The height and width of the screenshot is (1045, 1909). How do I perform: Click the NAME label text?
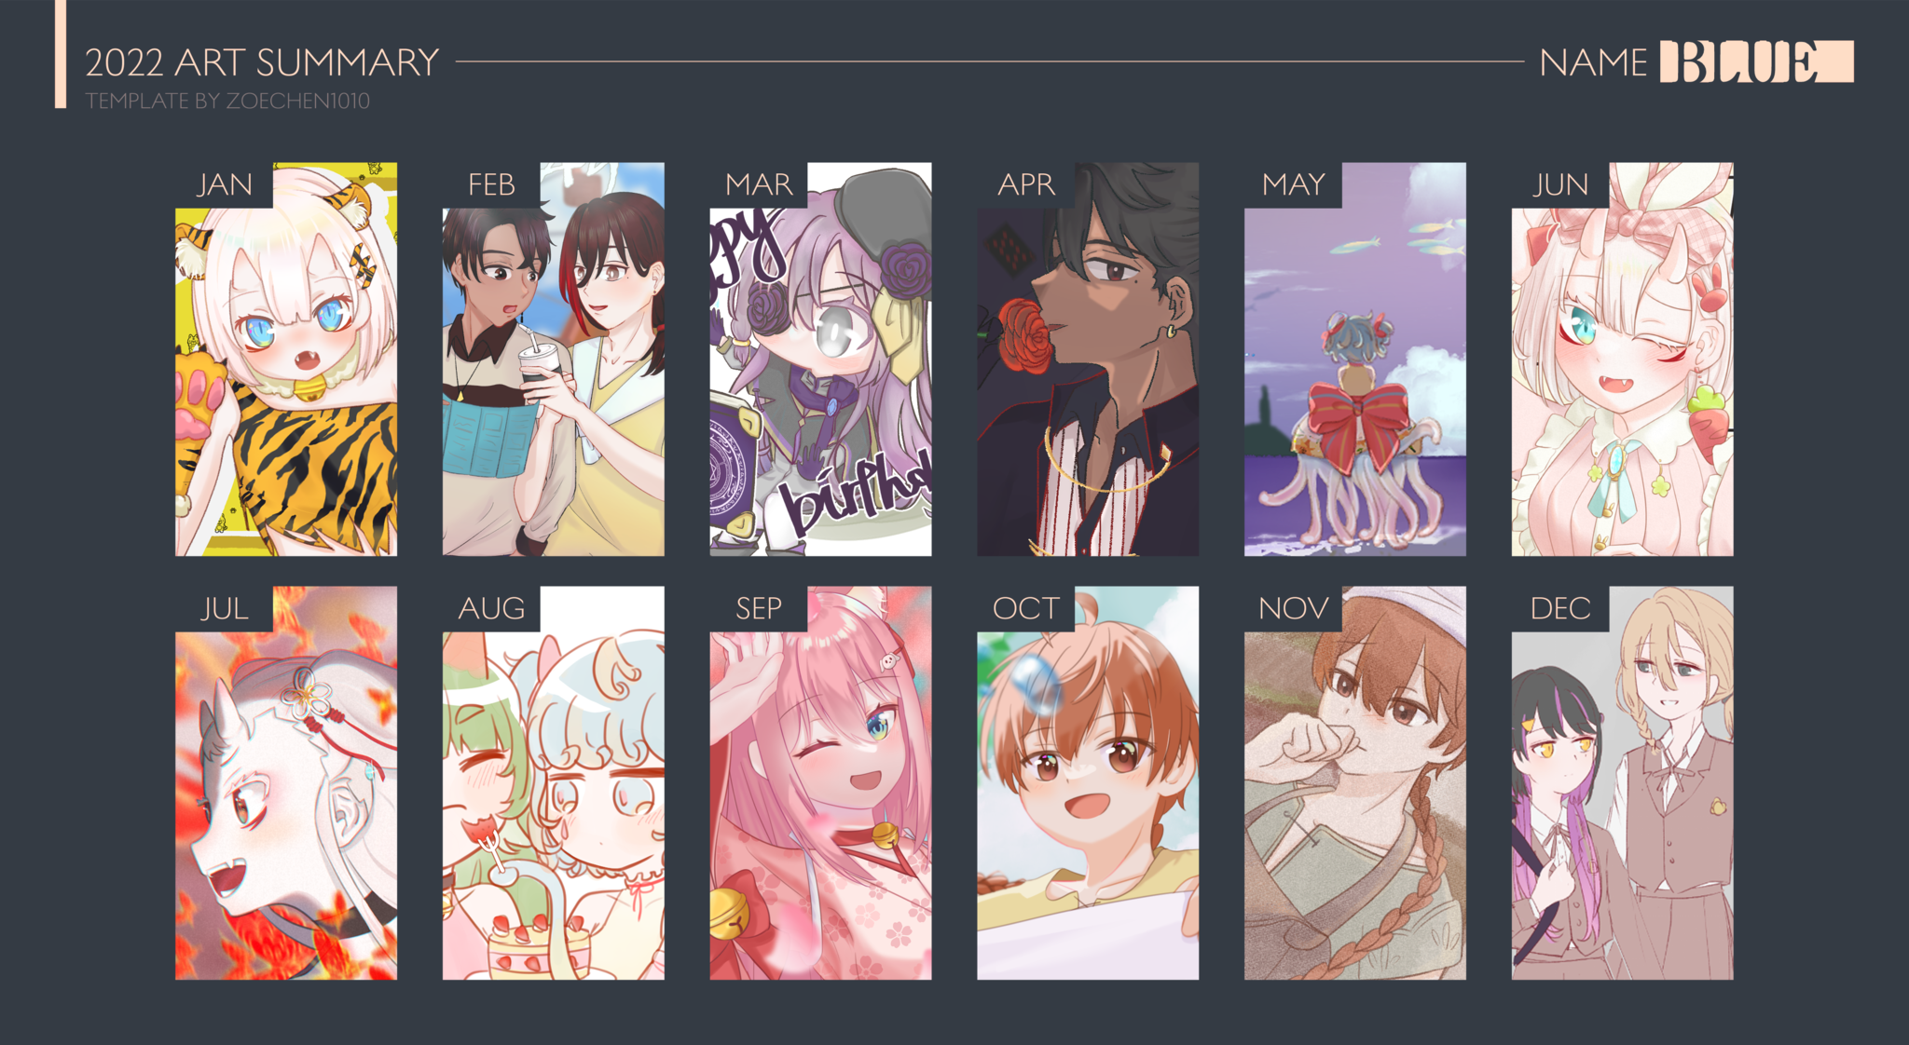click(x=1593, y=62)
